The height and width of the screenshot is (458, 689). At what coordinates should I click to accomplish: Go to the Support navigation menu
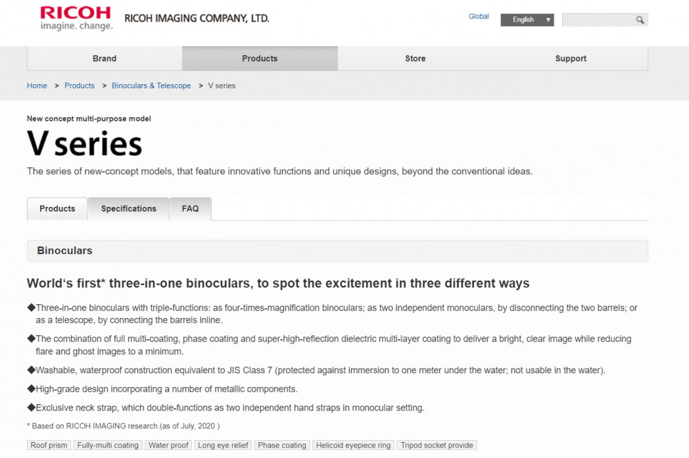570,59
